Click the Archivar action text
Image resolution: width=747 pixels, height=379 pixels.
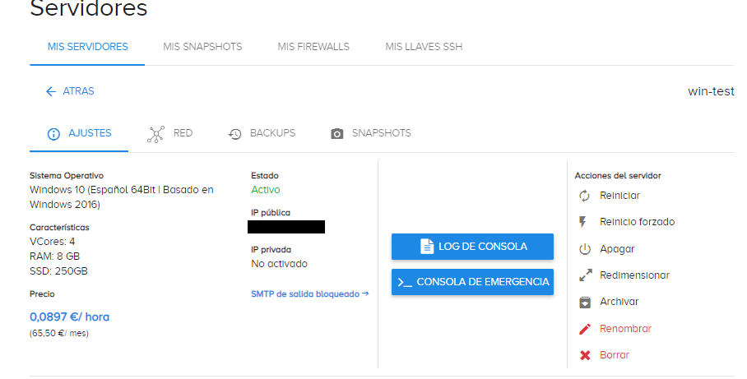coord(619,302)
